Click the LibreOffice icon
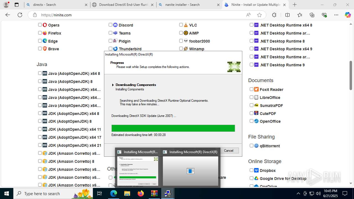Image resolution: width=354 pixels, height=199 pixels. 256,97
